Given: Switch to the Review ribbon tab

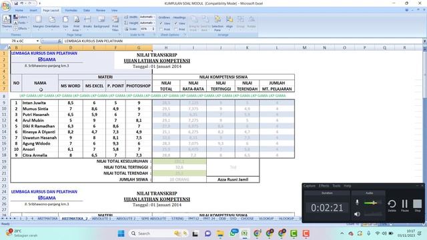Looking at the screenshot, I should pos(101,11).
